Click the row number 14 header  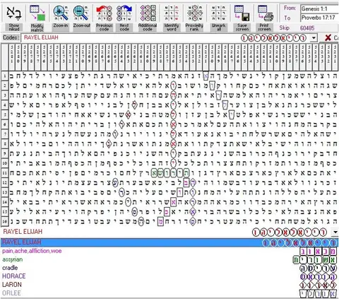tap(5, 202)
